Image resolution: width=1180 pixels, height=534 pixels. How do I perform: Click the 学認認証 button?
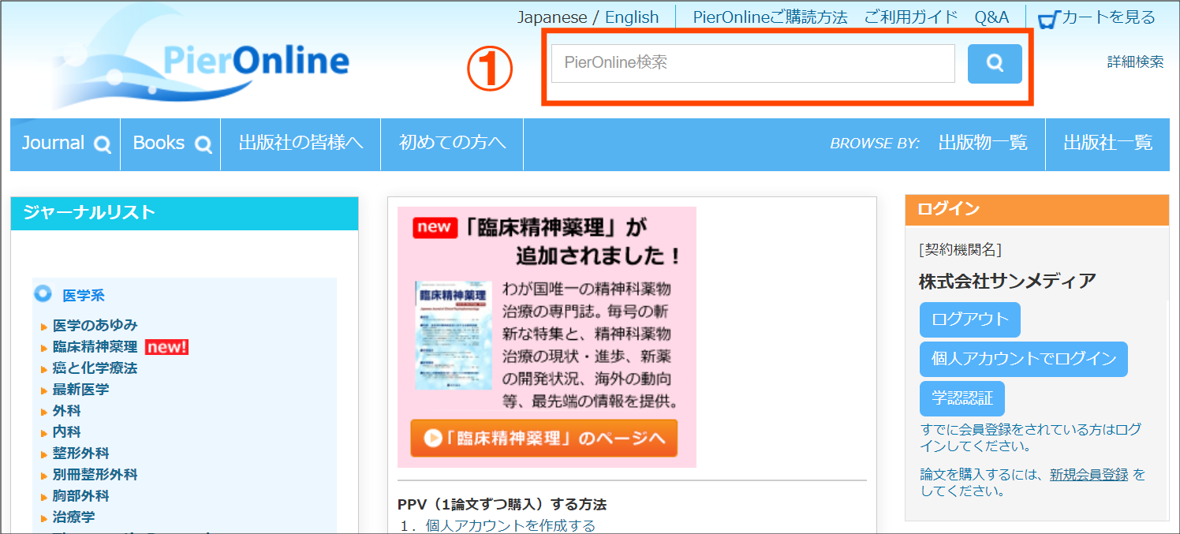[962, 398]
